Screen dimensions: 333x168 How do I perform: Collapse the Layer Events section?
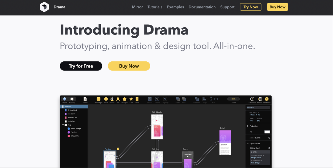248,143
